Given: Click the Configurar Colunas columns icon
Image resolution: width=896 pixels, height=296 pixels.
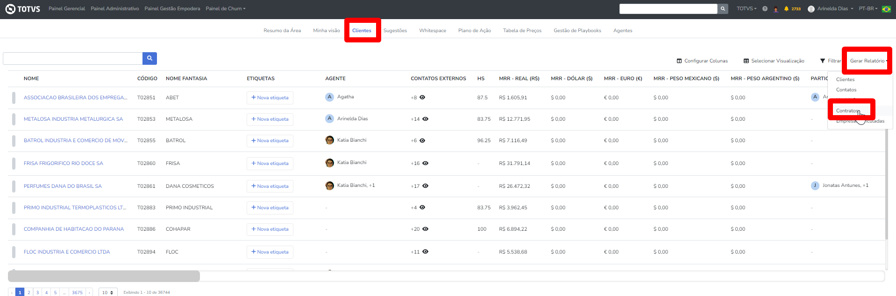Looking at the screenshot, I should pos(679,61).
